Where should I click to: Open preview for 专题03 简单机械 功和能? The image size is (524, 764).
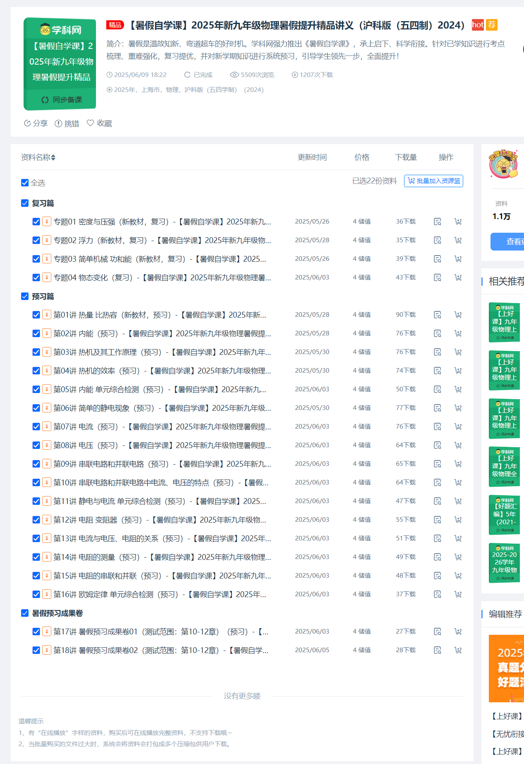[437, 259]
